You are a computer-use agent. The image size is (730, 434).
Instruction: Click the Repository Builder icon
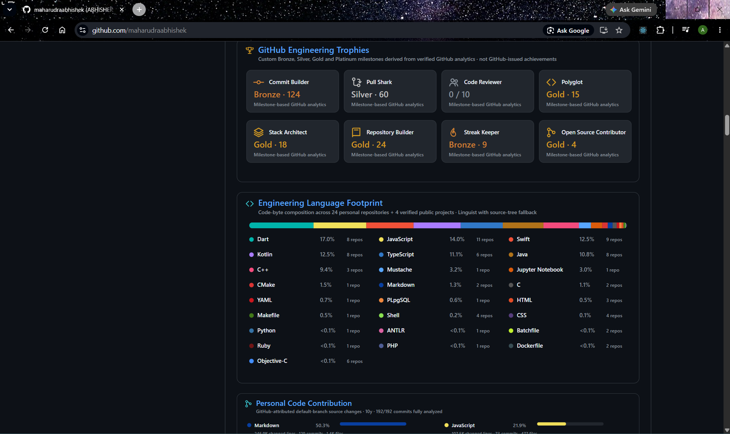coord(356,132)
